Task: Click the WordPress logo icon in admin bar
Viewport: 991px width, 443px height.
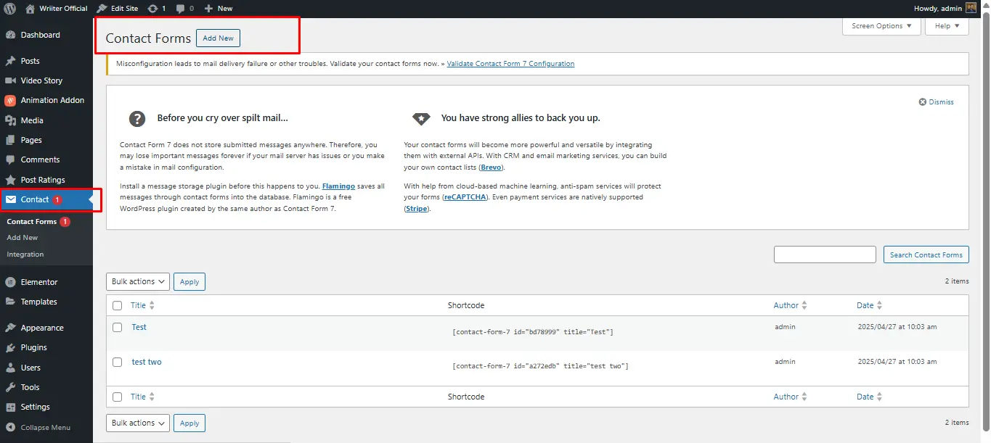Action: (10, 8)
